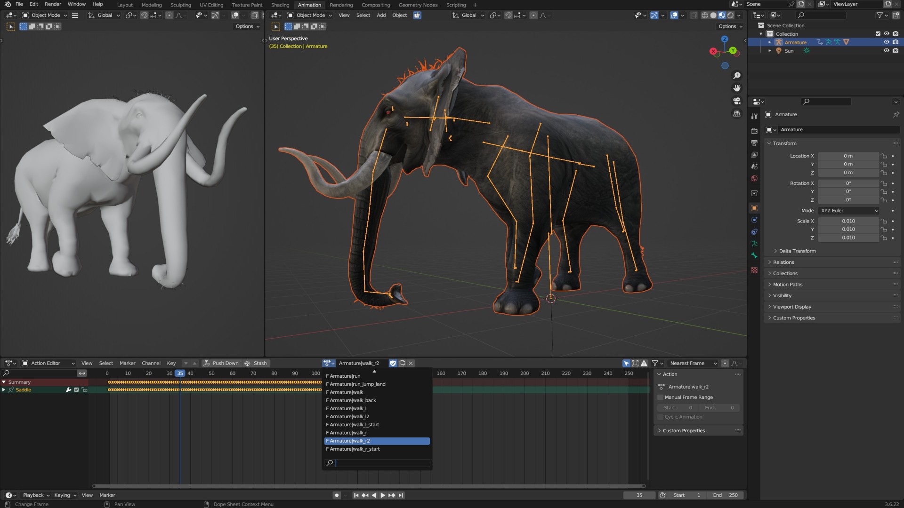The image size is (904, 508).
Task: Open the Object properties tab
Action: 754,208
